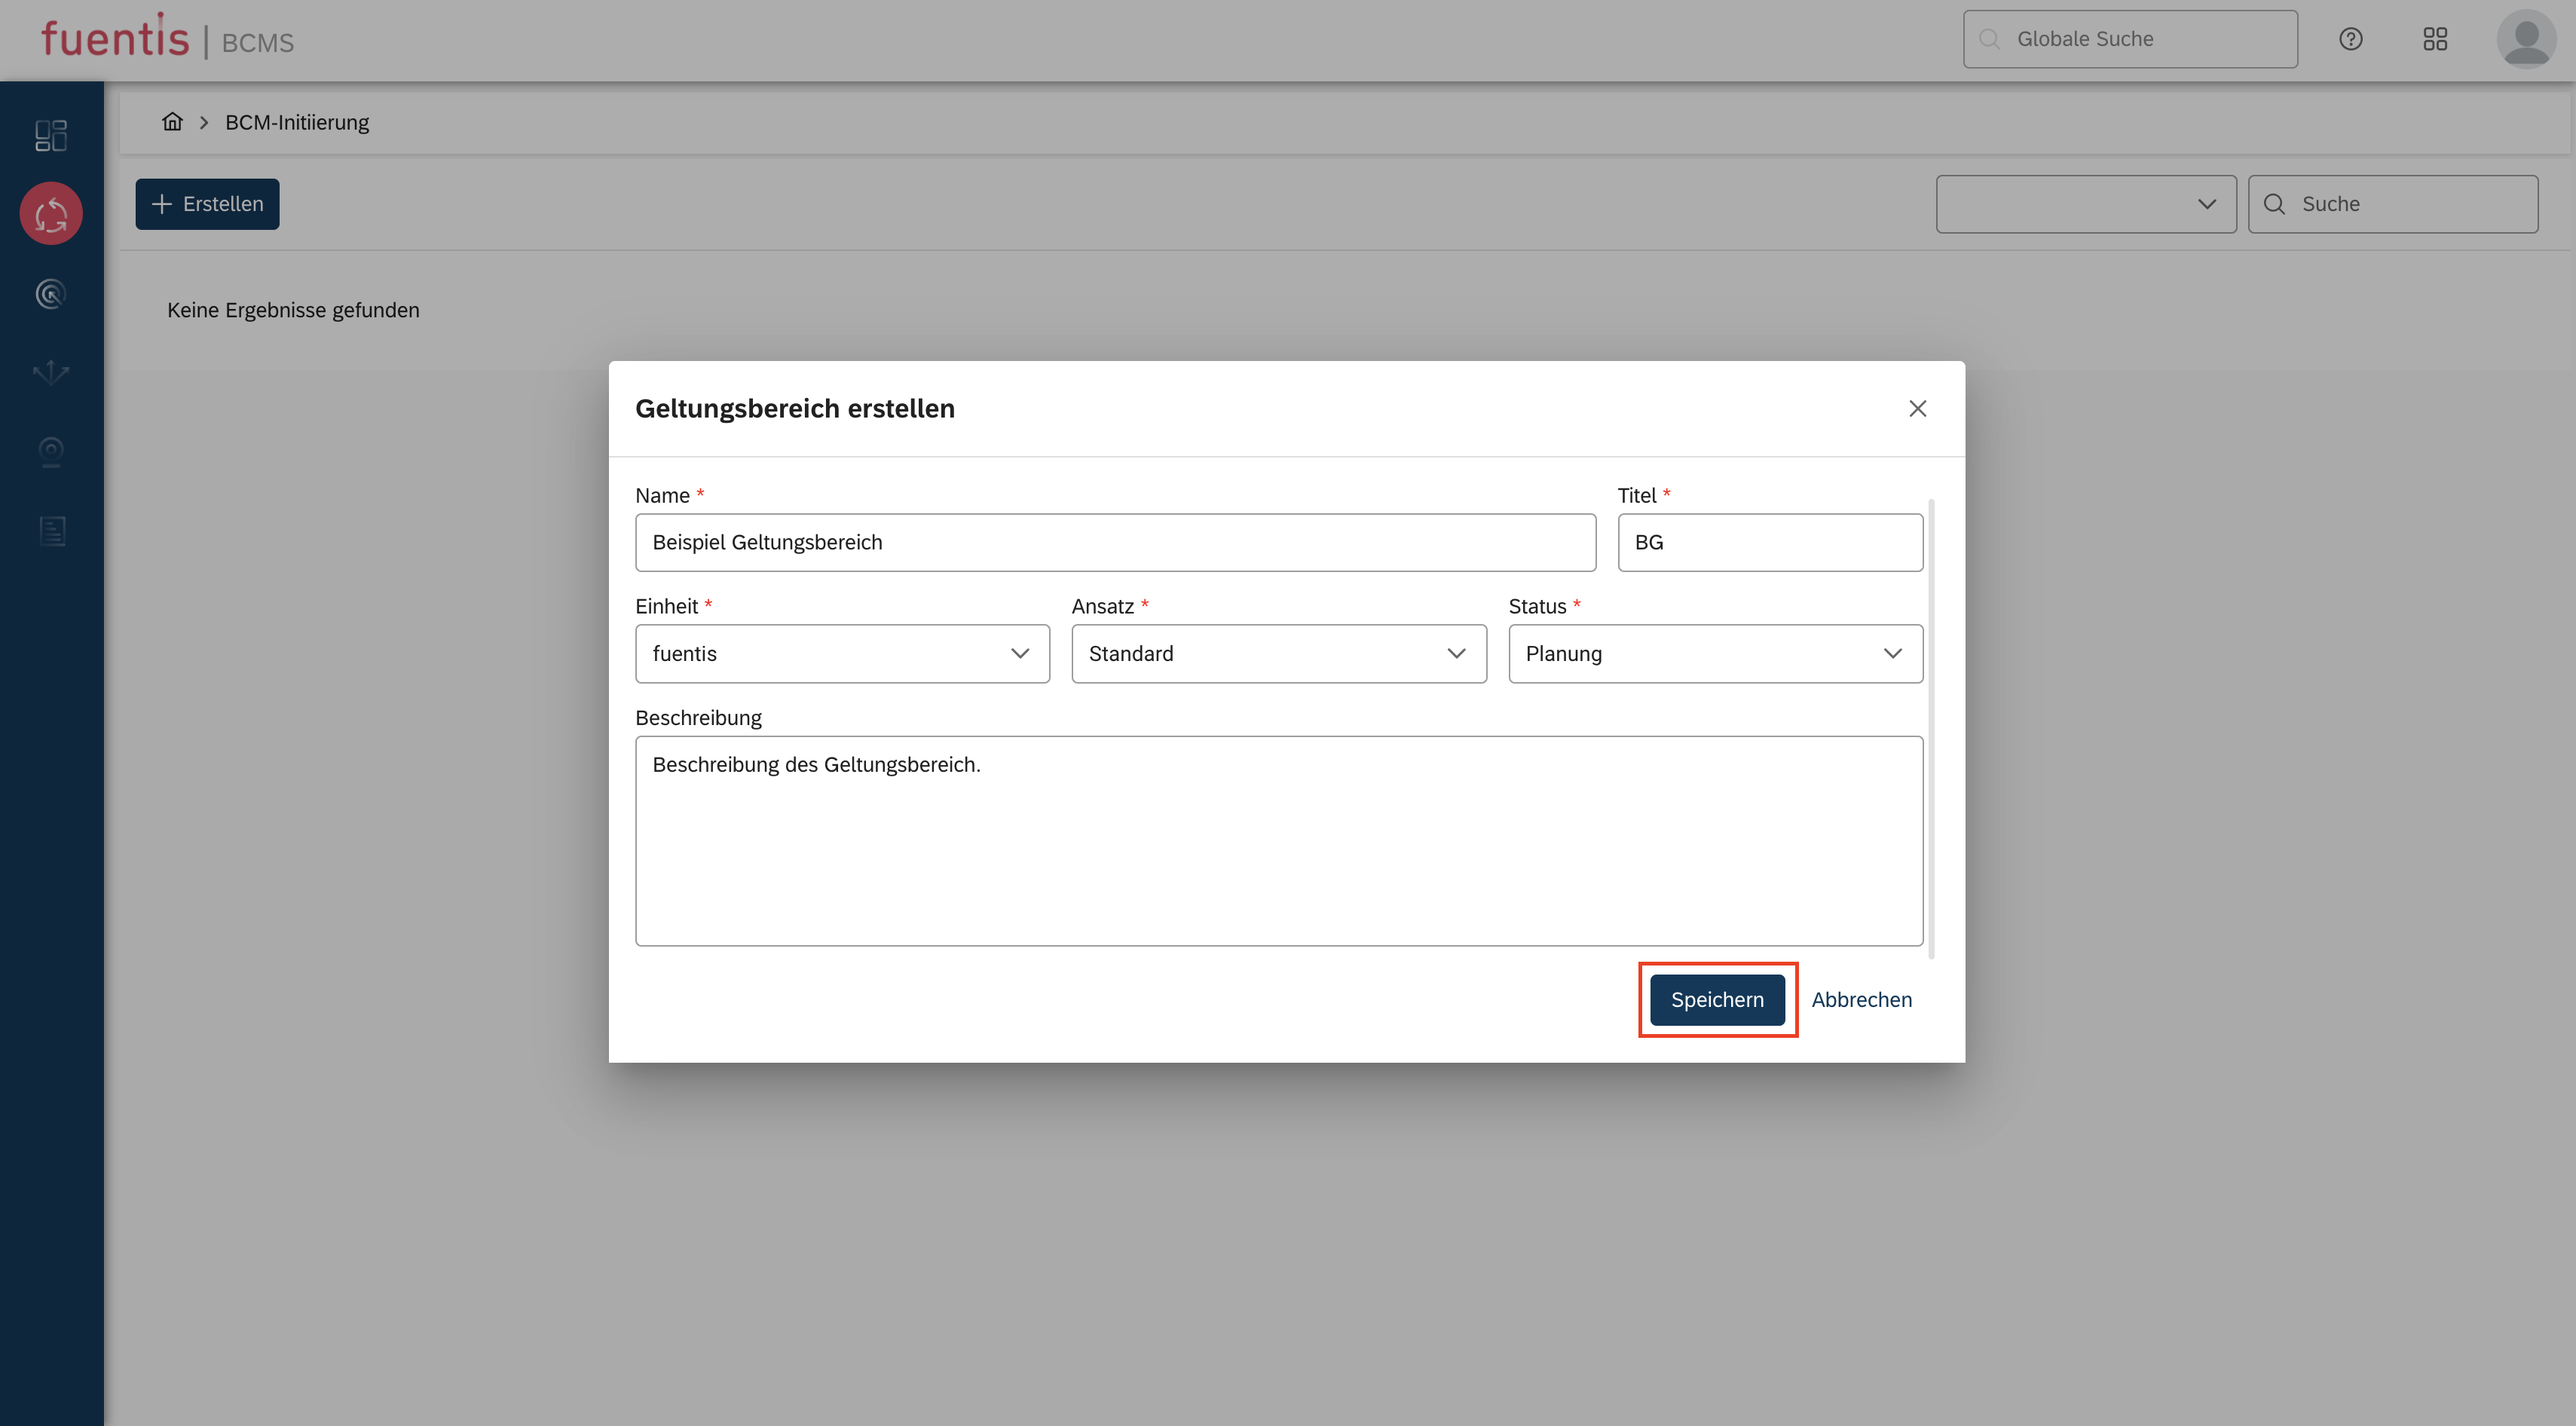Open the document list sidebar icon
2576x1426 pixels.
[x=51, y=531]
